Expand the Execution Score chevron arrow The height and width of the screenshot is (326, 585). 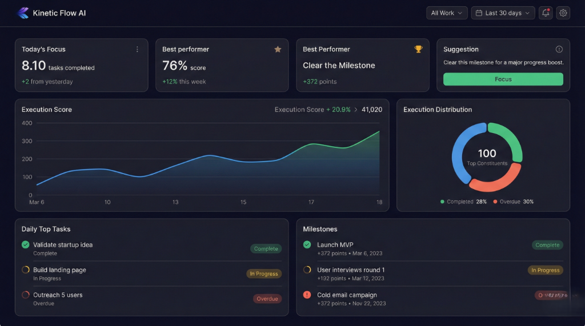tap(356, 110)
